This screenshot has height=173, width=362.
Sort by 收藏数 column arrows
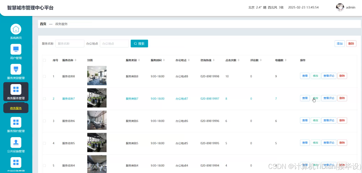coord(286,60)
